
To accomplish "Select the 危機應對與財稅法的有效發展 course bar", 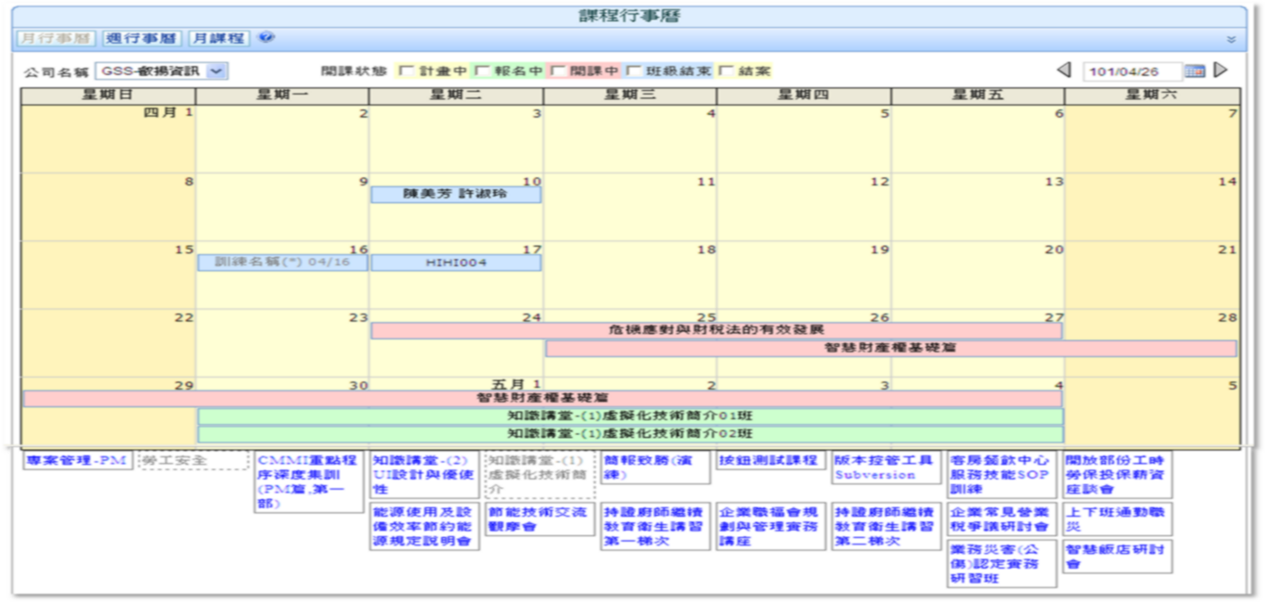I will coord(716,330).
